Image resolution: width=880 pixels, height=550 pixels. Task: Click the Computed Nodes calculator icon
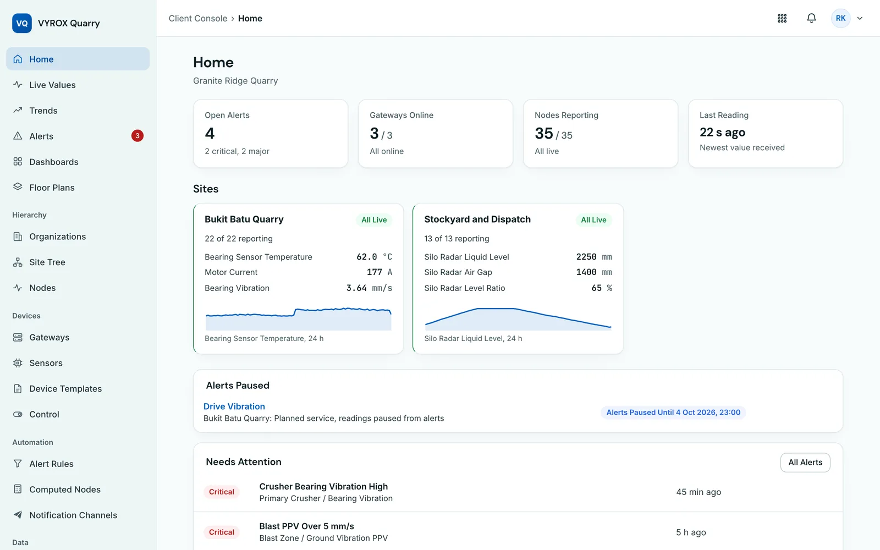tap(18, 489)
